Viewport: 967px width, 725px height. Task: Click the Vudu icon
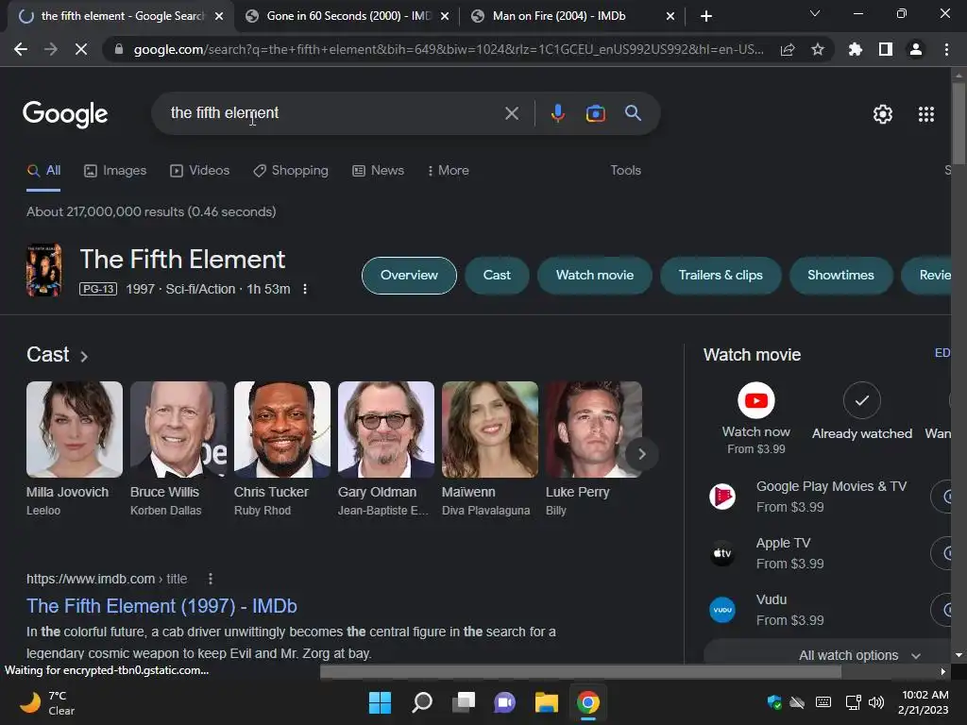721,610
